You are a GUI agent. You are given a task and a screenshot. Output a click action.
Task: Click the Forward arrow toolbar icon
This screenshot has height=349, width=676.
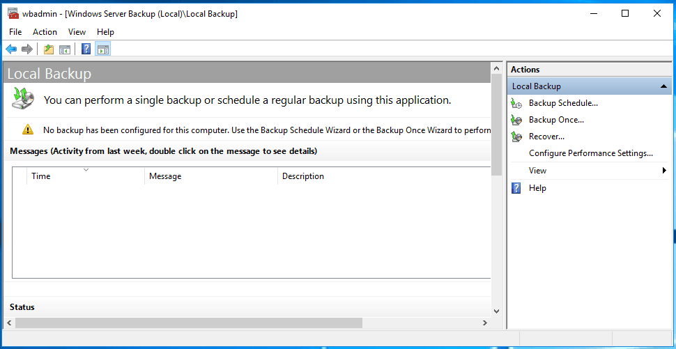coord(27,49)
